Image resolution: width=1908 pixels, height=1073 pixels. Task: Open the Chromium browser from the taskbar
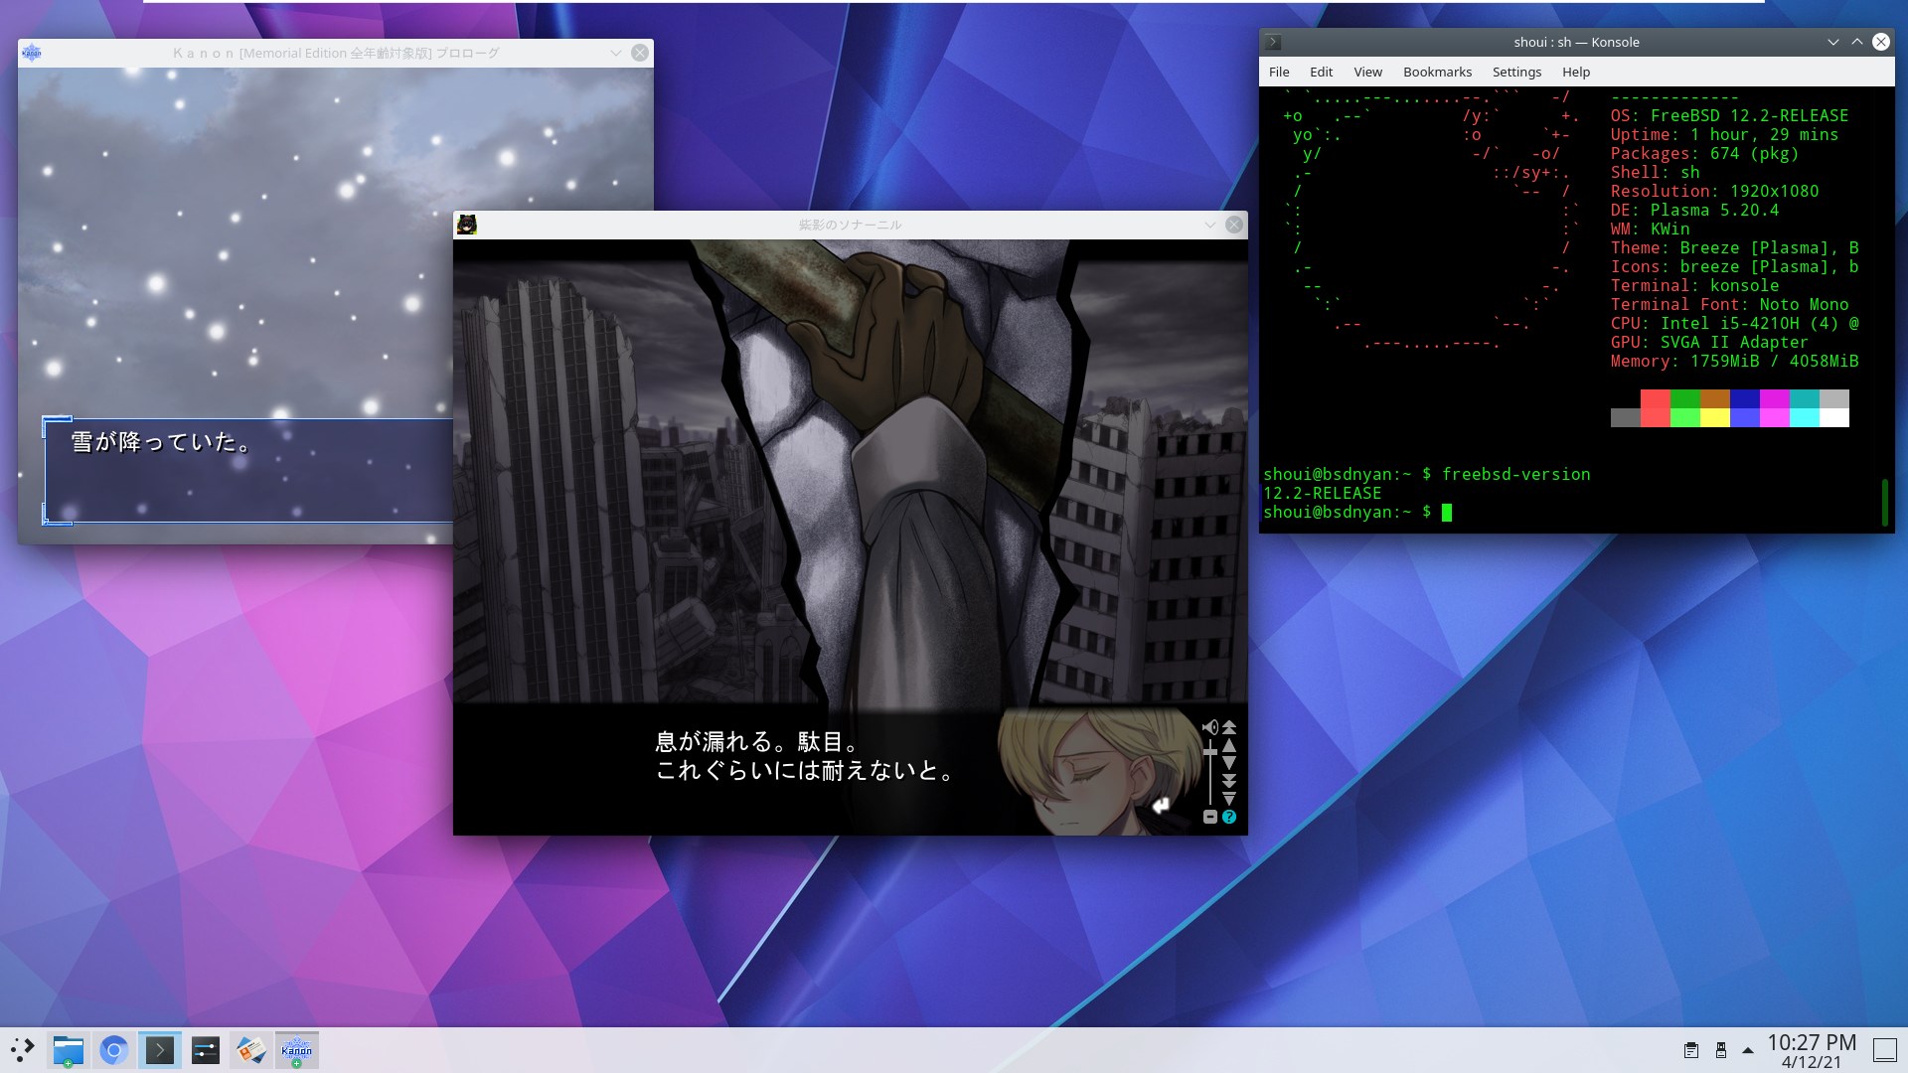pos(114,1050)
